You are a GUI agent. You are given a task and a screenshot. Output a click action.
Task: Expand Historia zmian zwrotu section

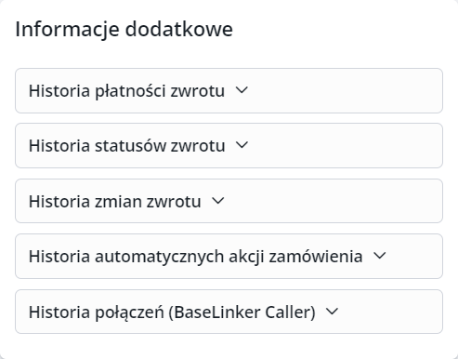[229, 201]
